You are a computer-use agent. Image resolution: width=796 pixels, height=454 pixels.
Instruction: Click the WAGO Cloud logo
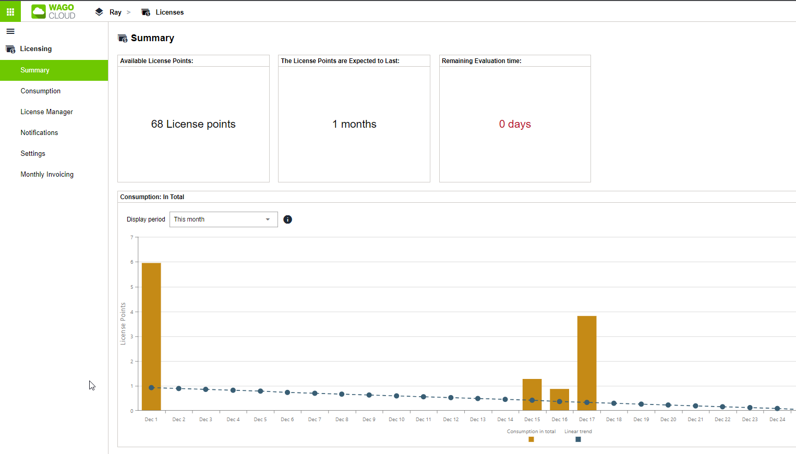point(53,11)
